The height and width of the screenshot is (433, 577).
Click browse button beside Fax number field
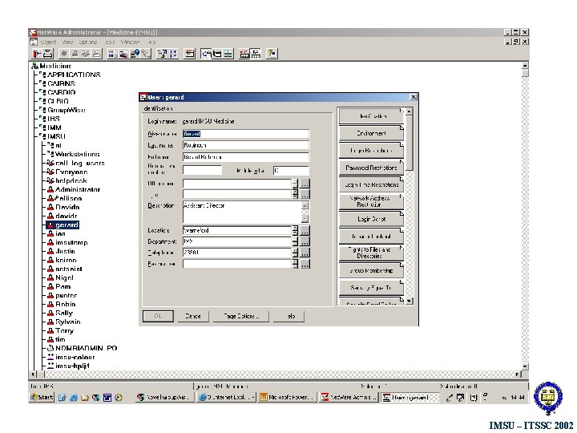[x=305, y=264]
